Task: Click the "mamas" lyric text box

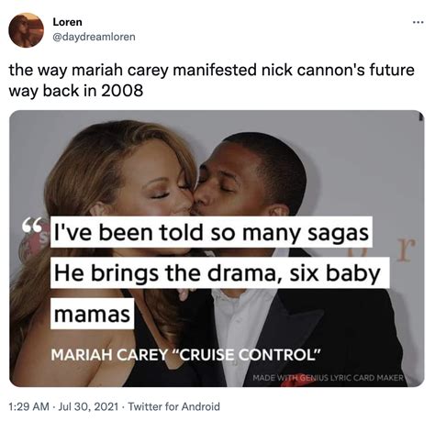Action: 92,314
